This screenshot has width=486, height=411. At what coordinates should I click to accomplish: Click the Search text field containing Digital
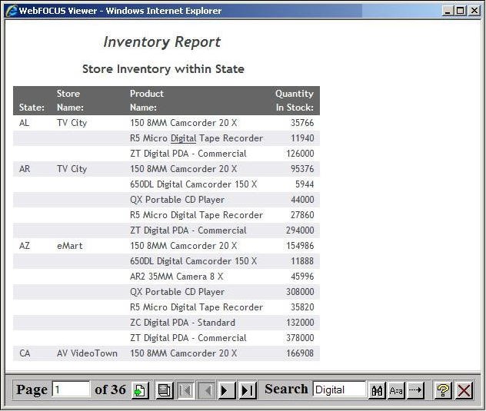click(338, 389)
